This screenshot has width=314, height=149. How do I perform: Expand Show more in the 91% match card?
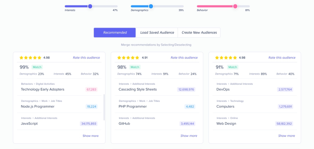coord(286,136)
